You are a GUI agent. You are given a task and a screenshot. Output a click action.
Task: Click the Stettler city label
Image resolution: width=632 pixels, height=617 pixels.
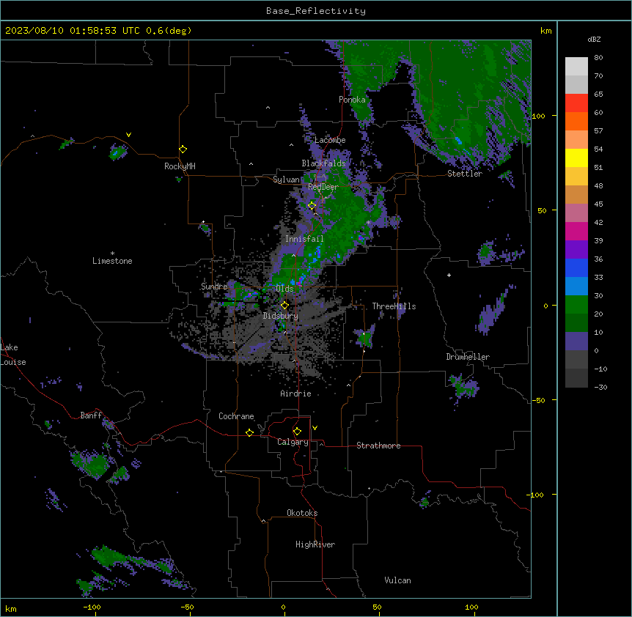tap(465, 174)
